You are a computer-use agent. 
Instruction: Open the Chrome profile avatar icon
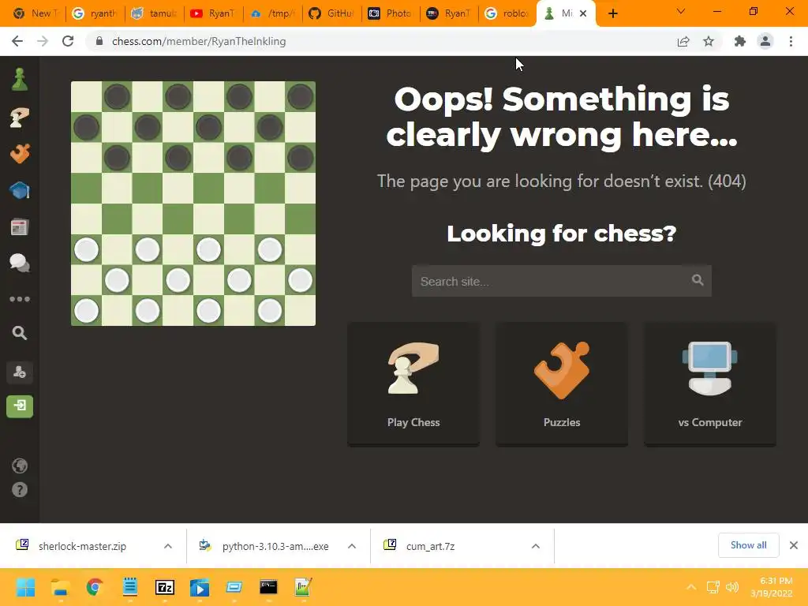765,41
